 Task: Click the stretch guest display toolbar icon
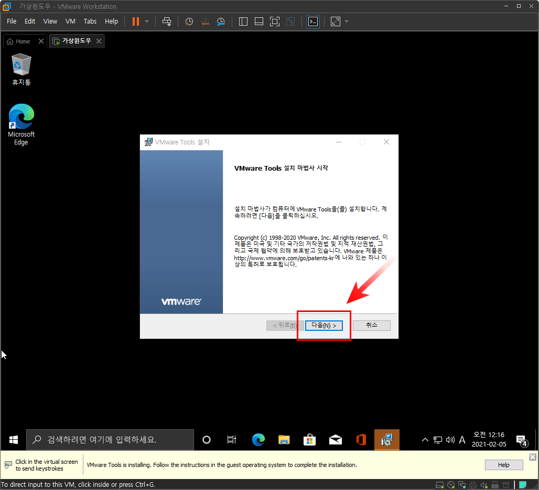(x=336, y=21)
